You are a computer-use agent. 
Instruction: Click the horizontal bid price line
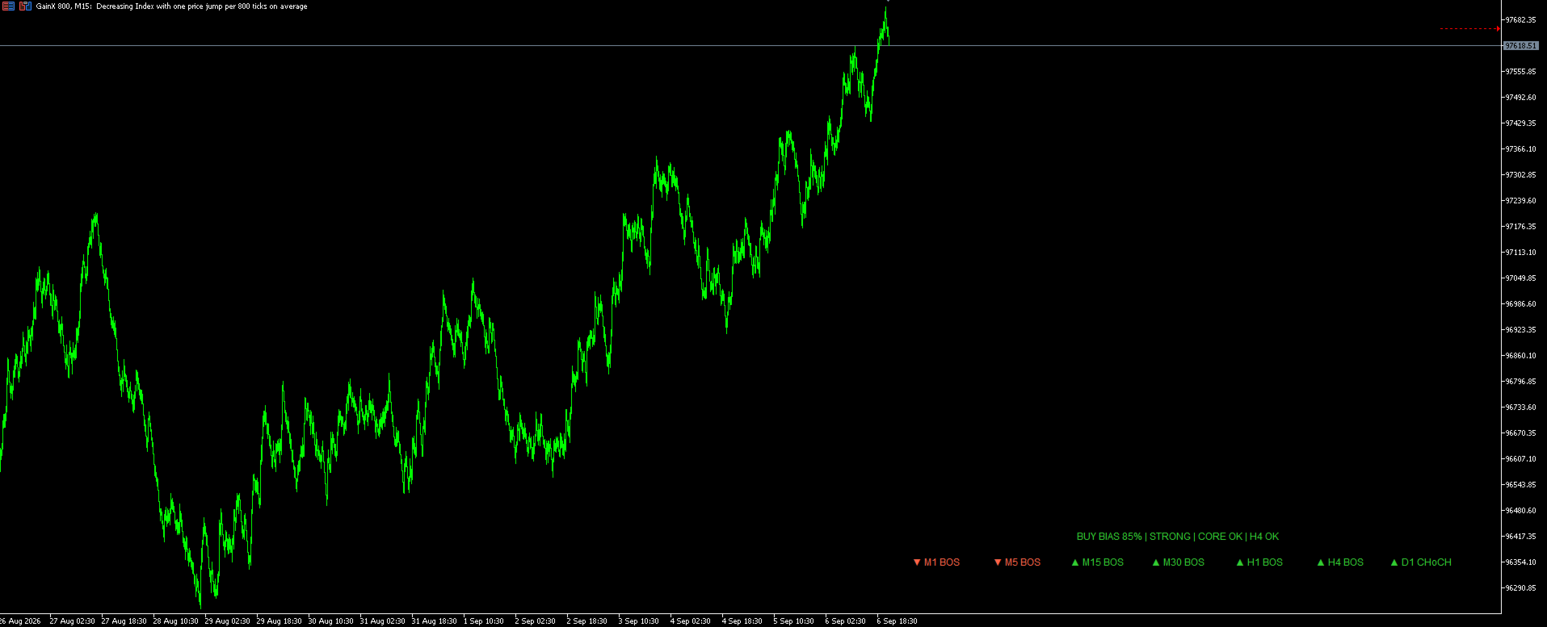(x=750, y=46)
